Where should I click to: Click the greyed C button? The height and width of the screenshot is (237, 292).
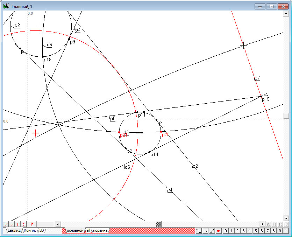[x=280, y=224]
